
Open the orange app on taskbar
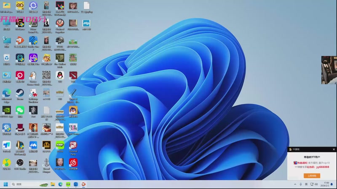click(x=83, y=184)
